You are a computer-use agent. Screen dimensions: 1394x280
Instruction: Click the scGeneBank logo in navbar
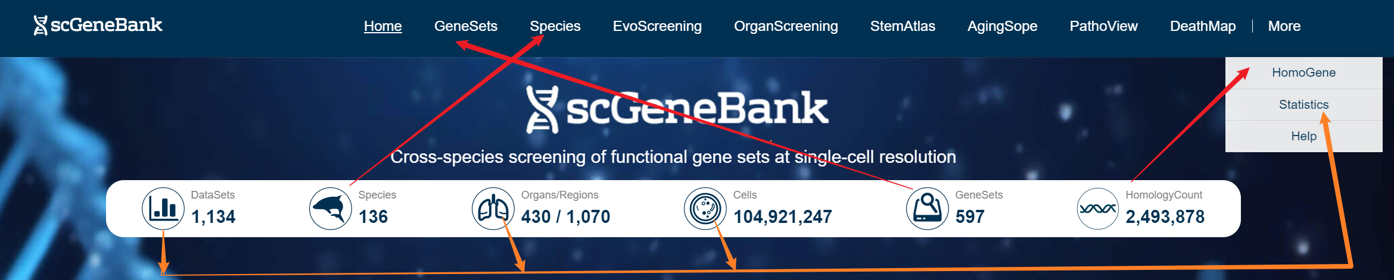point(98,25)
